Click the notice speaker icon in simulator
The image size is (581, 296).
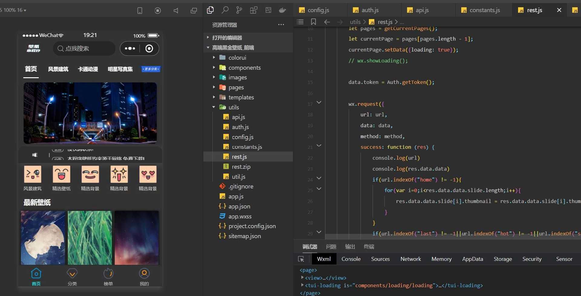click(x=35, y=155)
